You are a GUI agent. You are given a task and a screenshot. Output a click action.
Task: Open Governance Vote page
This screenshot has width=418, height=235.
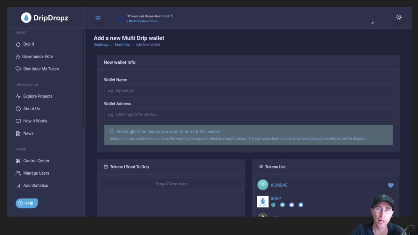[x=37, y=56]
